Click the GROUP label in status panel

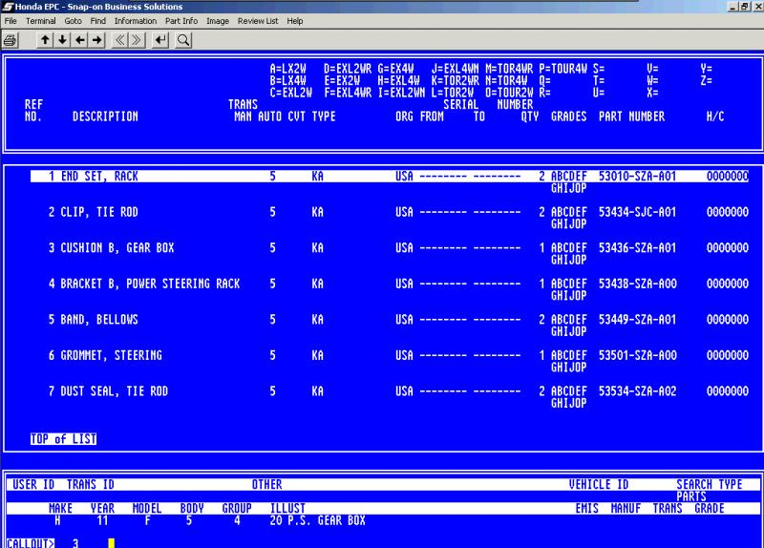(x=237, y=509)
